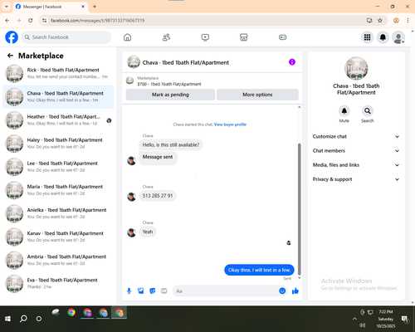Open Kanav conversation in list
Viewport: 415px width, 332px height.
(58, 237)
